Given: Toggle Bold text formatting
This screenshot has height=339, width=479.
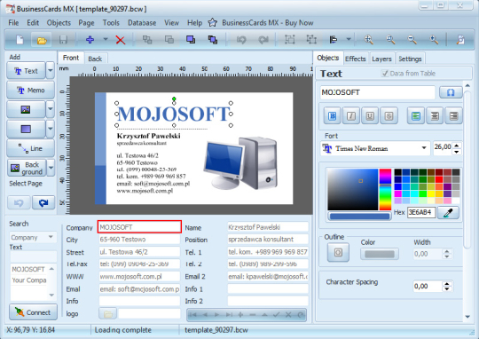Looking at the screenshot, I should click(x=333, y=116).
